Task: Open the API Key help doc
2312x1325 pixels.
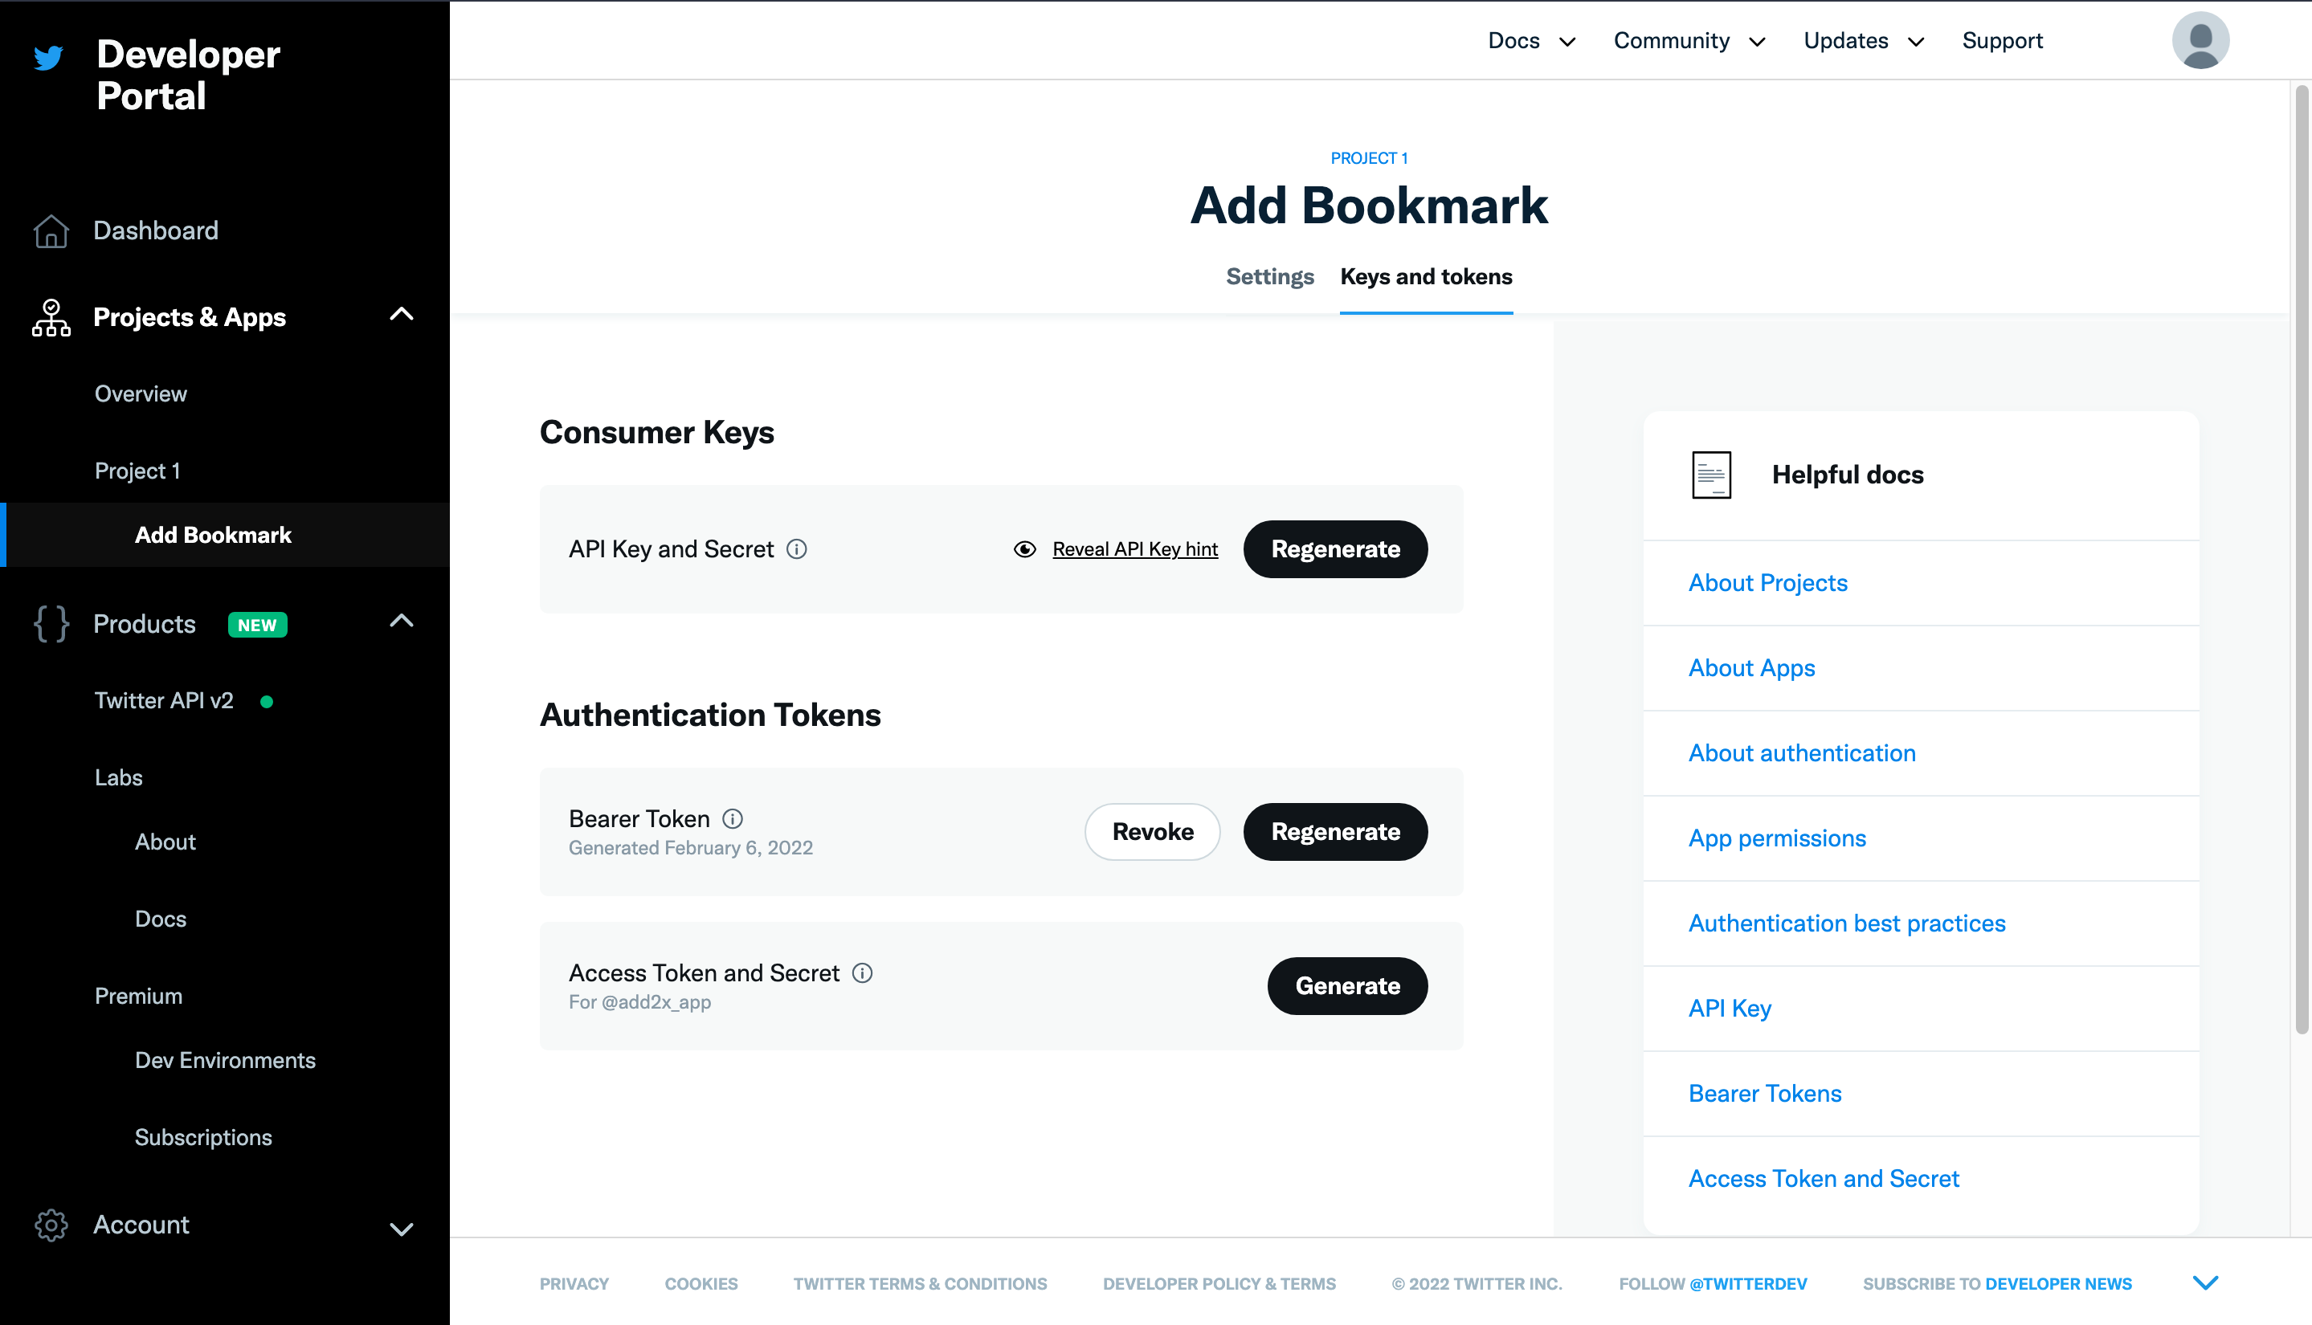Action: [x=1730, y=1009]
